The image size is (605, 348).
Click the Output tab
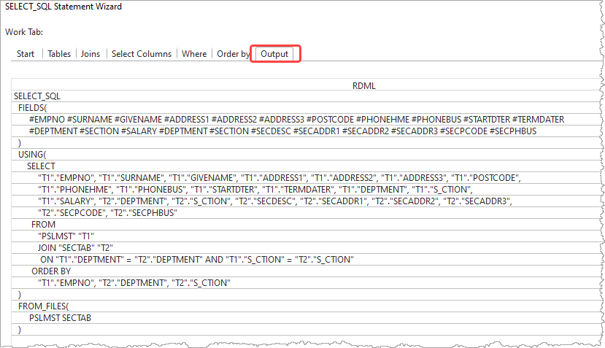pyautogui.click(x=274, y=54)
